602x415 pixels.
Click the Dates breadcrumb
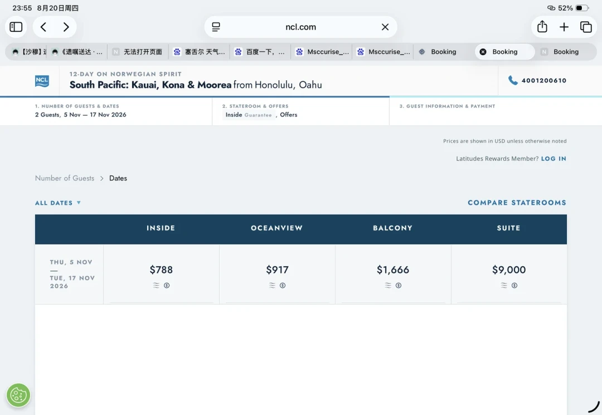tap(118, 178)
